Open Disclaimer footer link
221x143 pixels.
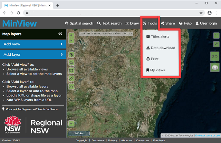98,140
